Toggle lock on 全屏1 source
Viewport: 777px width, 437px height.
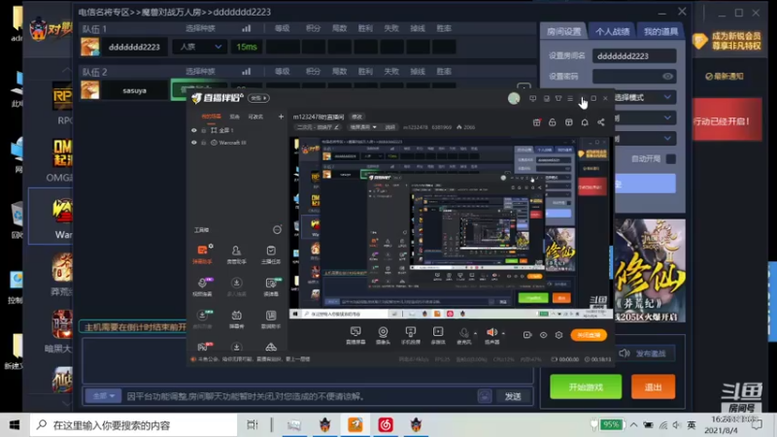coord(204,130)
